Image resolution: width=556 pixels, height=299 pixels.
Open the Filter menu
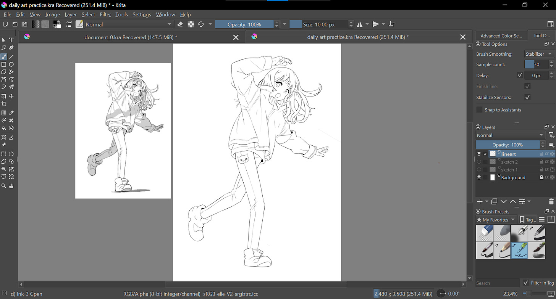click(x=105, y=14)
